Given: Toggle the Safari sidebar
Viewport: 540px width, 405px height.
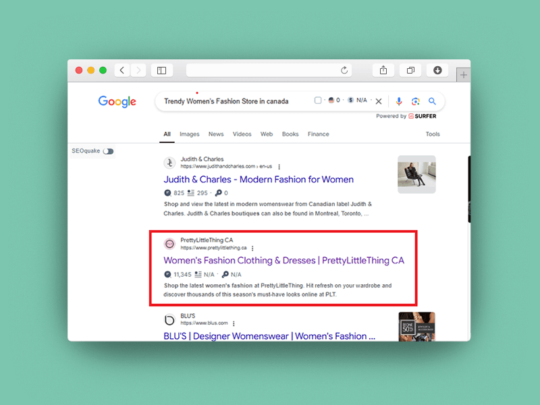Looking at the screenshot, I should 161,70.
